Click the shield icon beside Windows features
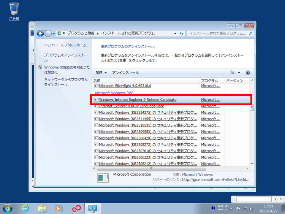The width and height of the screenshot is (285, 214). click(40, 67)
